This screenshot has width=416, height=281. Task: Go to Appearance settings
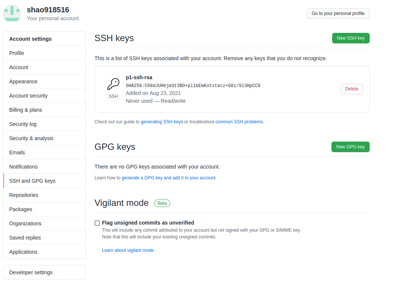[44, 81]
